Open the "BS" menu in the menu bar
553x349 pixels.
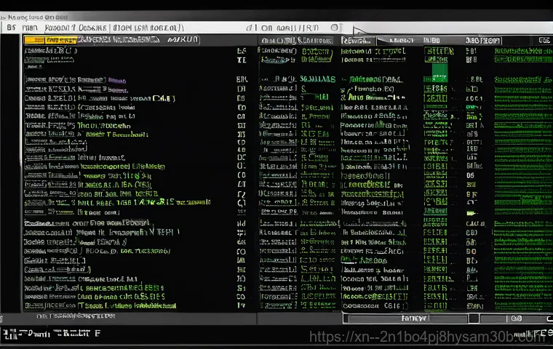coord(11,28)
